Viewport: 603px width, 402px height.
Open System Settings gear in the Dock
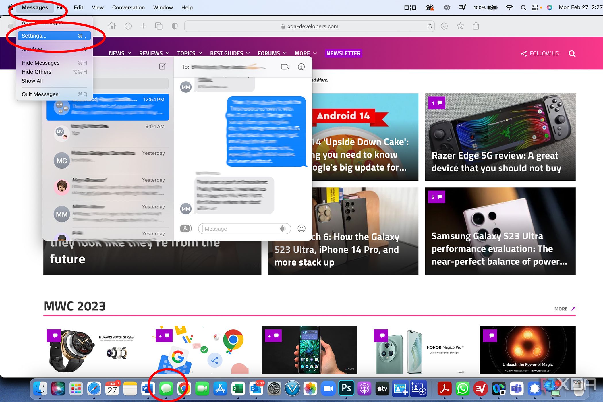pos(274,389)
